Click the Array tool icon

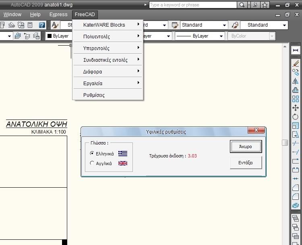pyautogui.click(x=296, y=98)
